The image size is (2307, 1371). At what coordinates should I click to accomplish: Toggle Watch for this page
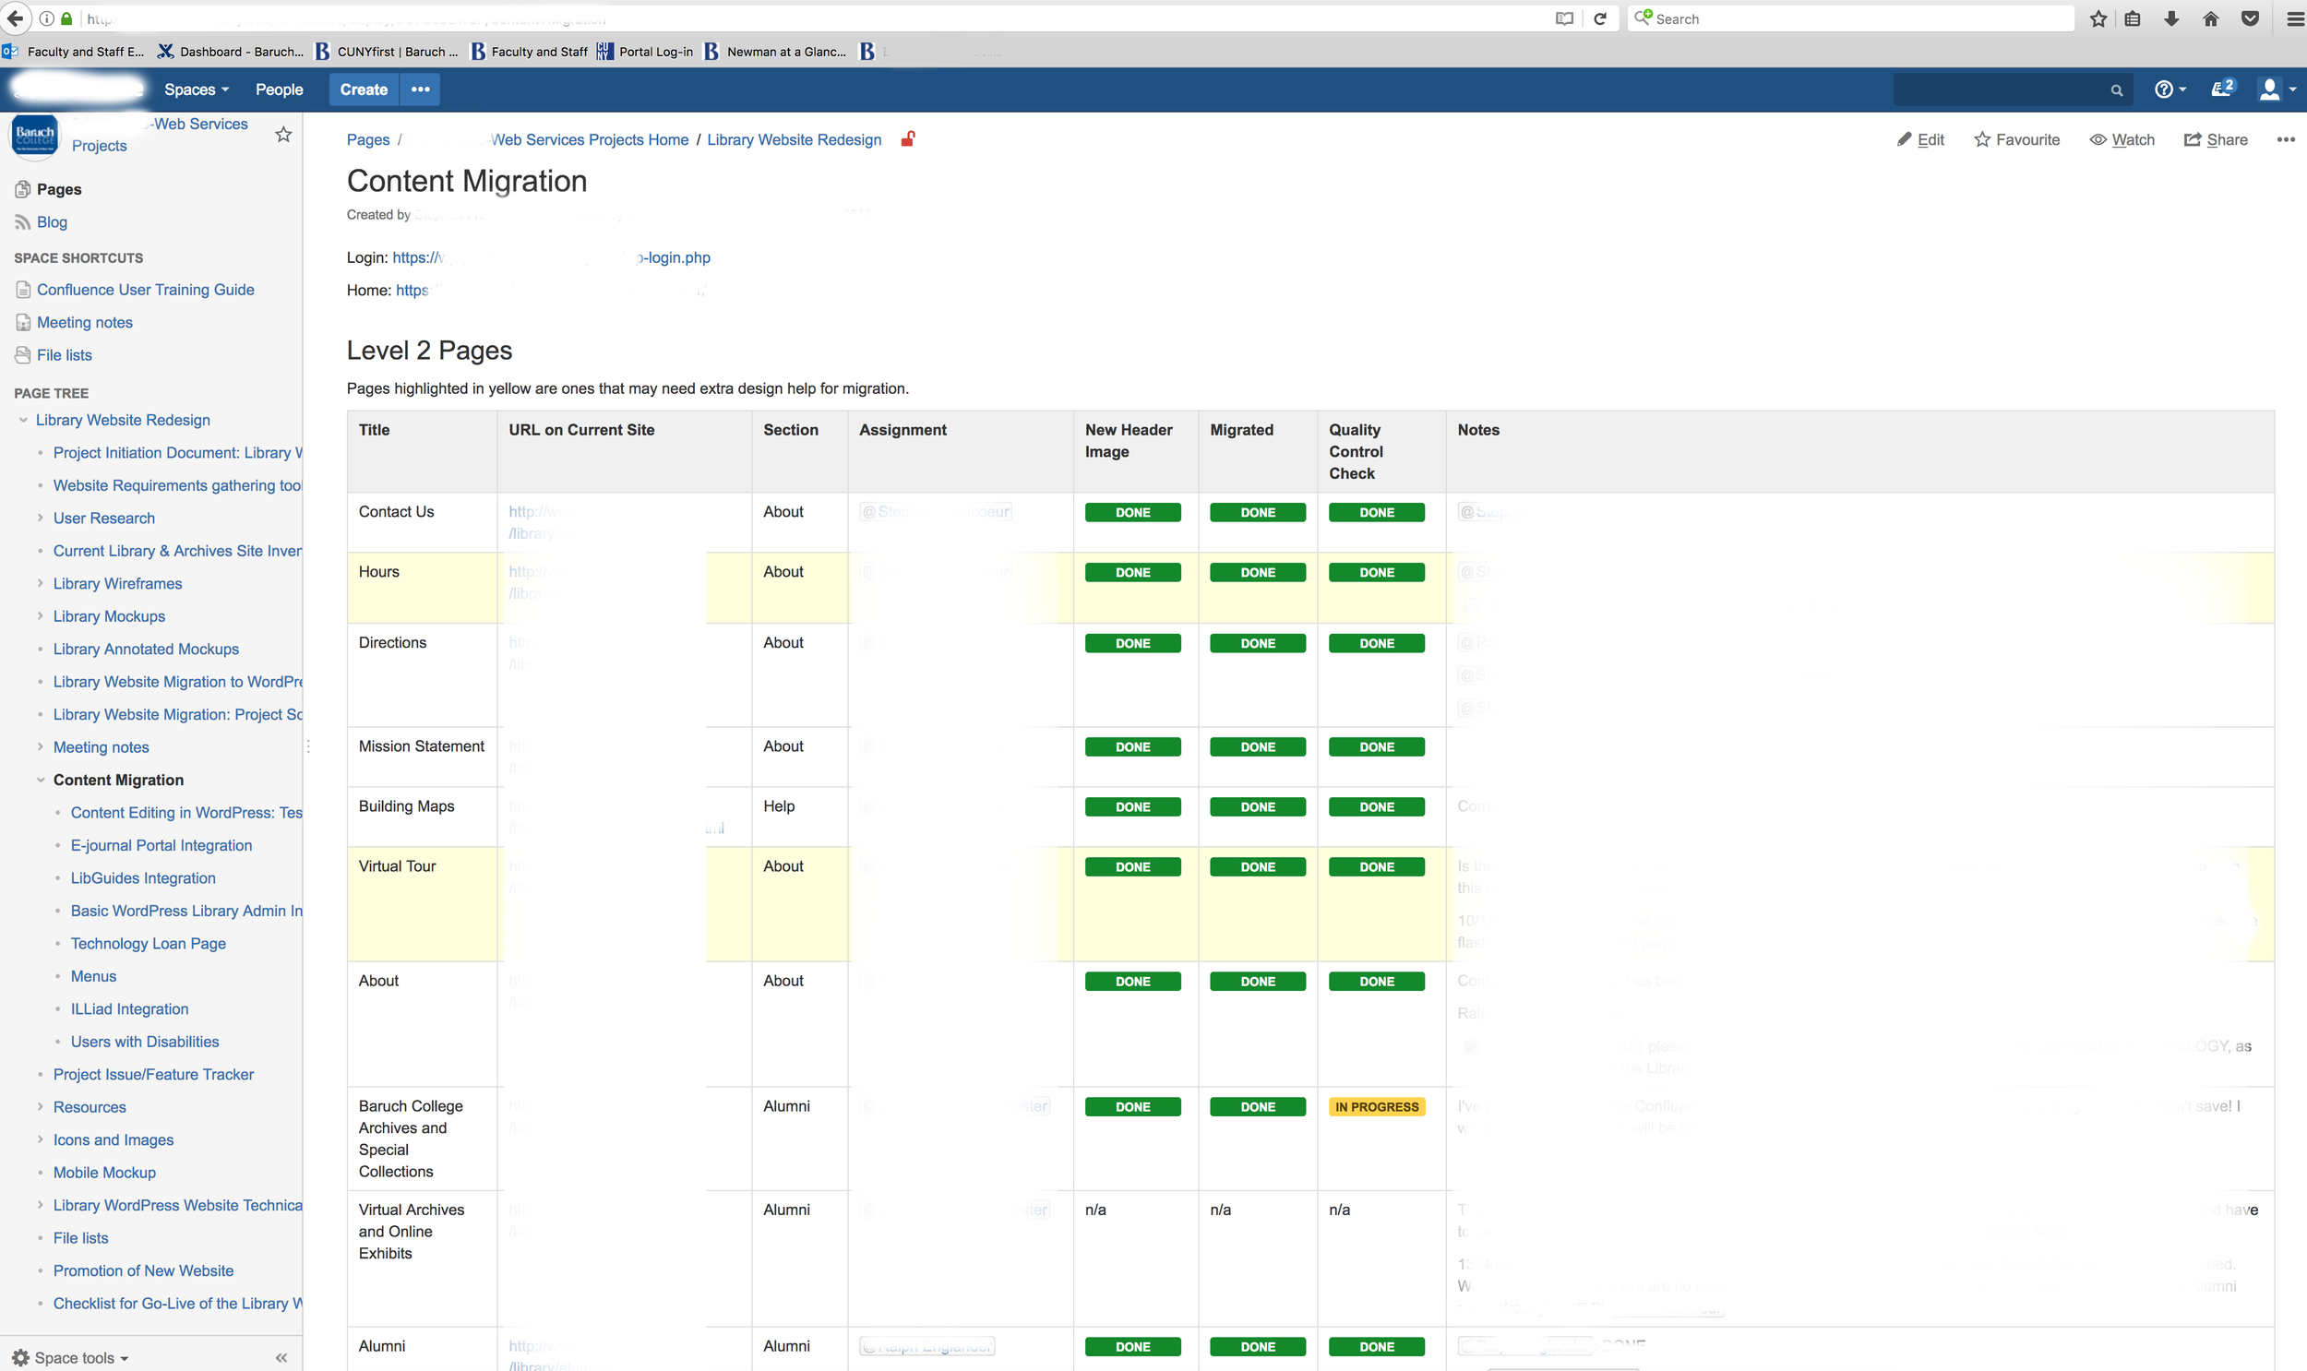[2122, 139]
